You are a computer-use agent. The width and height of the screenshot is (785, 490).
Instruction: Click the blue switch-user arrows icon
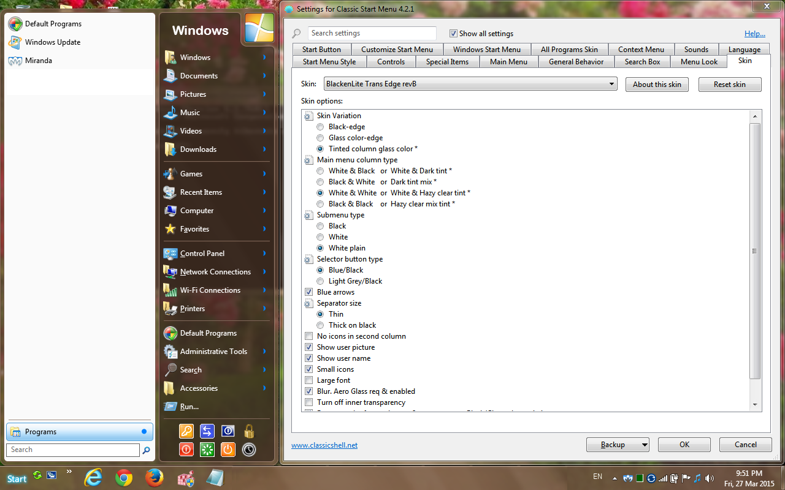point(207,431)
